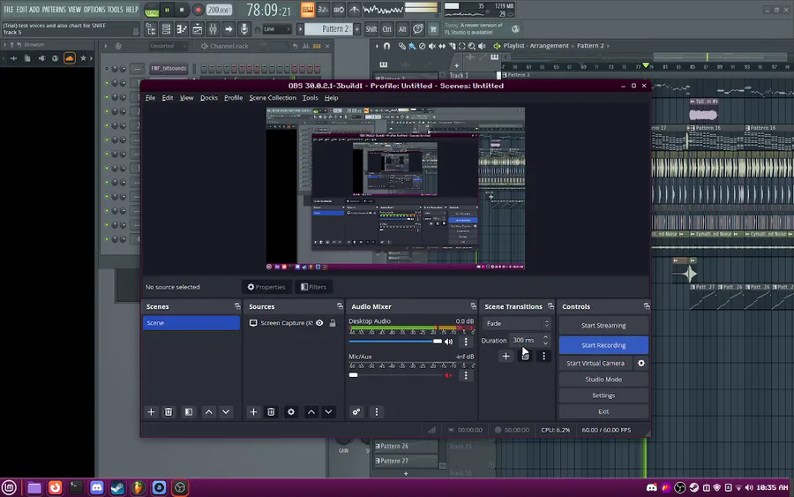Image resolution: width=794 pixels, height=497 pixels.
Task: Click Start Streaming button
Action: (x=603, y=326)
